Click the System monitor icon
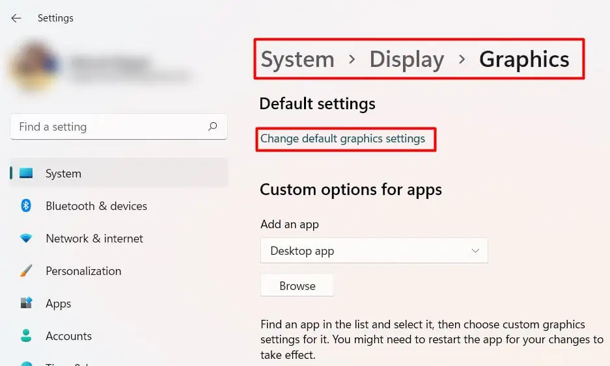Image resolution: width=610 pixels, height=366 pixels. tap(26, 173)
